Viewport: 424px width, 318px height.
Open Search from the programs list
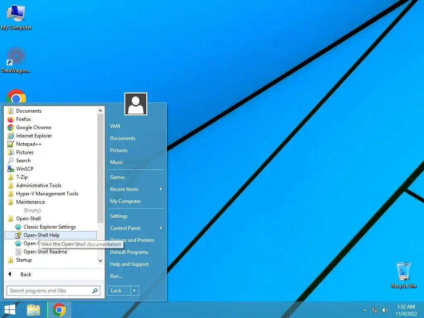51,161
